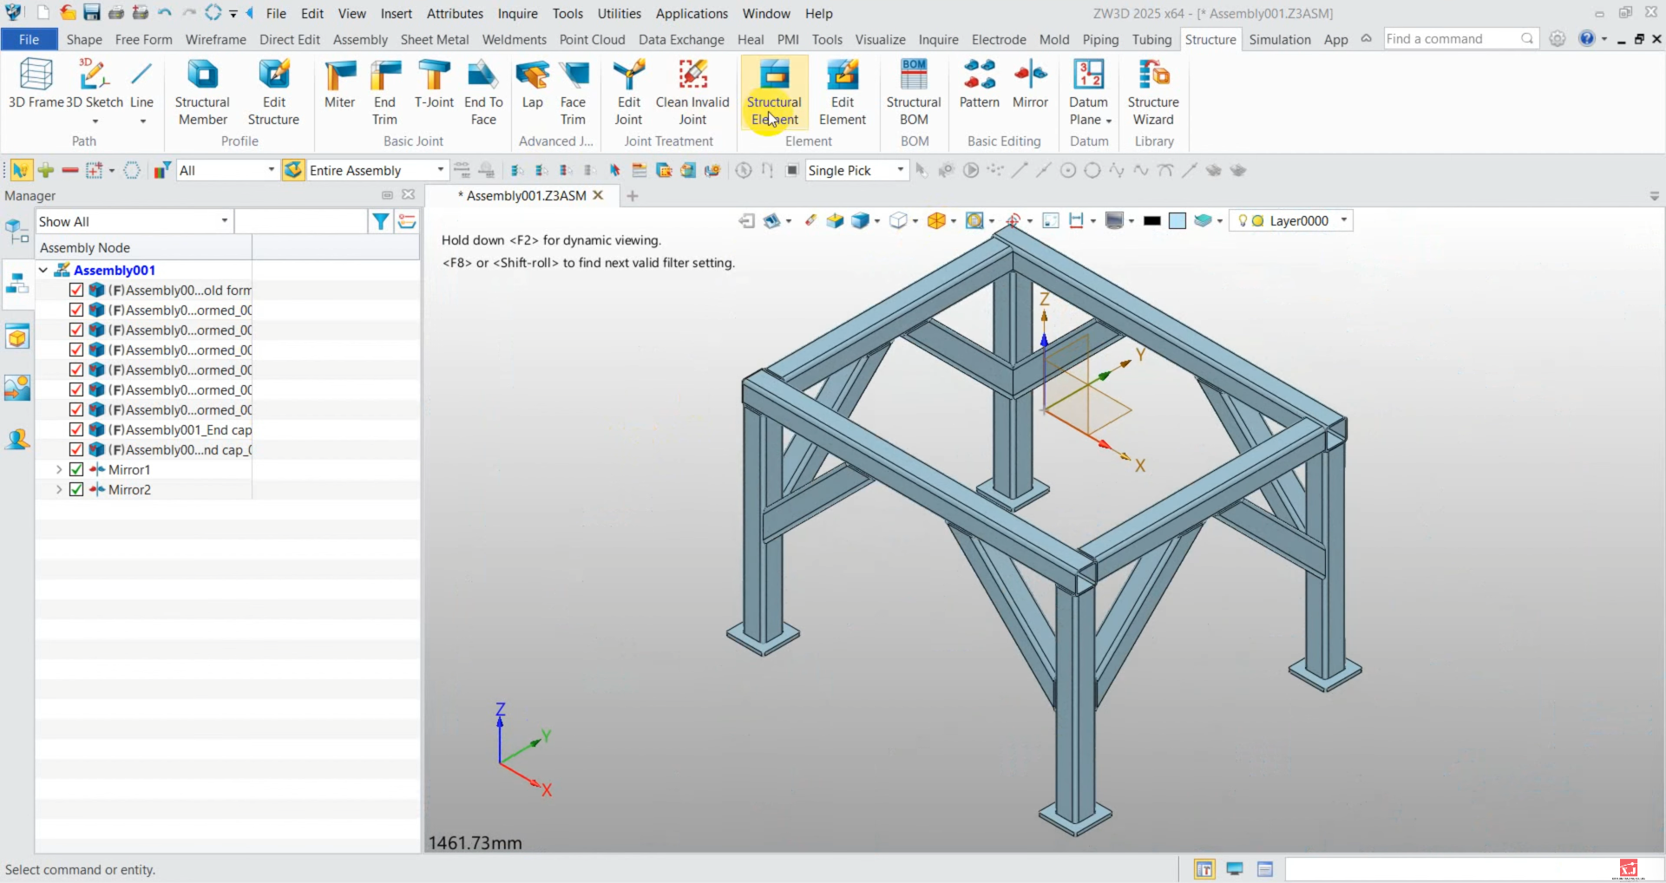Image resolution: width=1666 pixels, height=883 pixels.
Task: Open the Face Trim tool
Action: tap(574, 90)
